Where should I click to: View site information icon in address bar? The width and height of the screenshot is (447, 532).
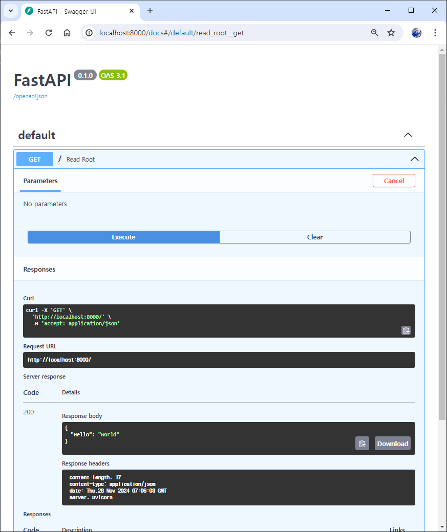pos(89,33)
